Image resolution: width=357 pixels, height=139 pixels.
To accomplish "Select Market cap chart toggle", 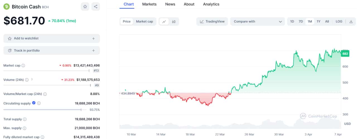I will (x=144, y=21).
